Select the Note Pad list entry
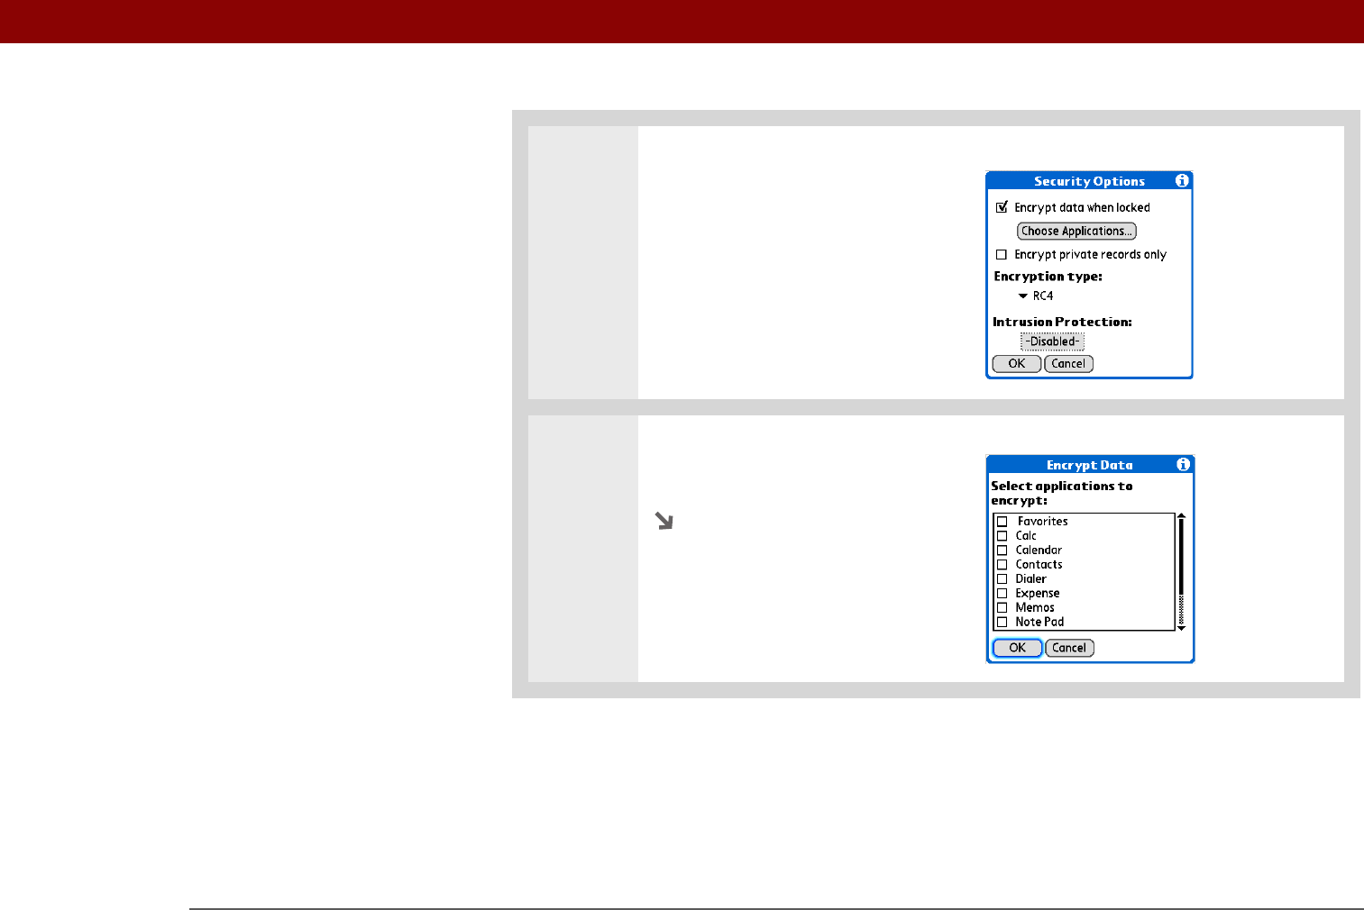This screenshot has width=1364, height=910. [x=1039, y=623]
